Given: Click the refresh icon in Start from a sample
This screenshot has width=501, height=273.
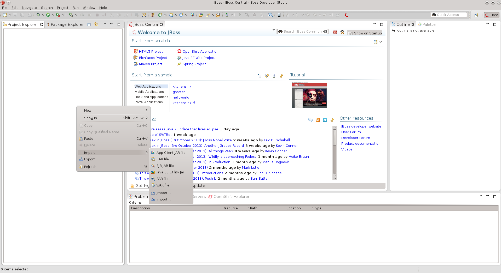Looking at the screenshot, I should [281, 76].
